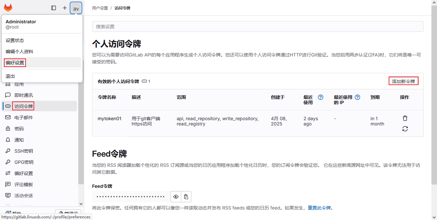Click the plus create-new icon
The height and width of the screenshot is (220, 437).
65,8
